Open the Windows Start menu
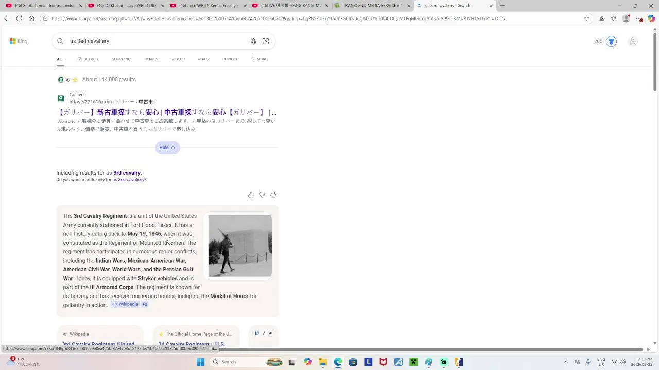Screen dimensions: 659x370 click(200, 362)
